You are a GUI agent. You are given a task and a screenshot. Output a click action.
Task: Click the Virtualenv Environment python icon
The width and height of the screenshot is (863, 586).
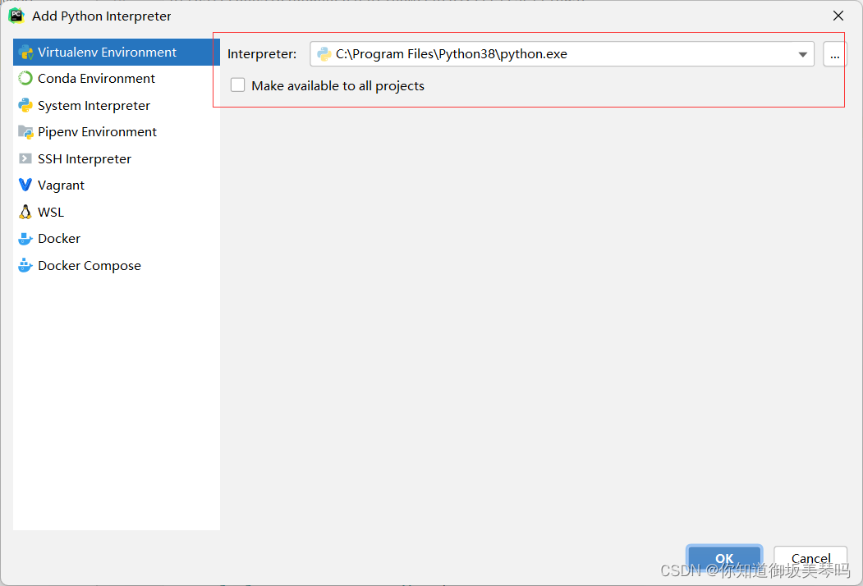pos(25,53)
